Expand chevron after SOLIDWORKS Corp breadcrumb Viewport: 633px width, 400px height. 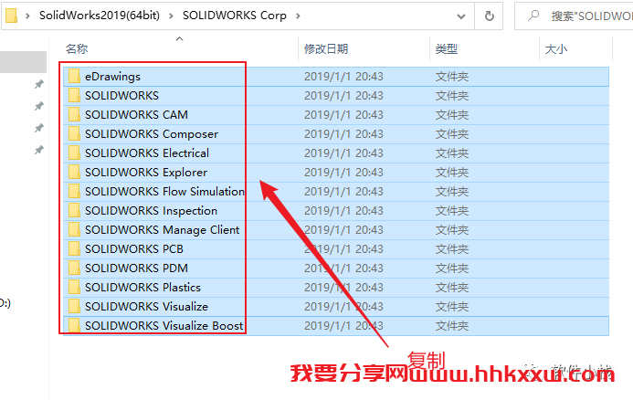click(298, 16)
